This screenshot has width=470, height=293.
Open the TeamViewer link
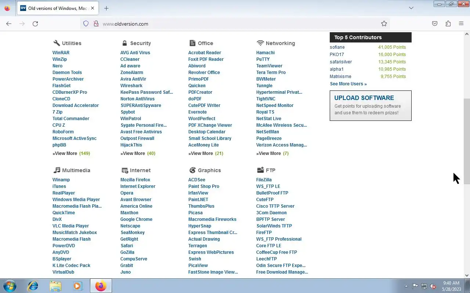tap(269, 66)
